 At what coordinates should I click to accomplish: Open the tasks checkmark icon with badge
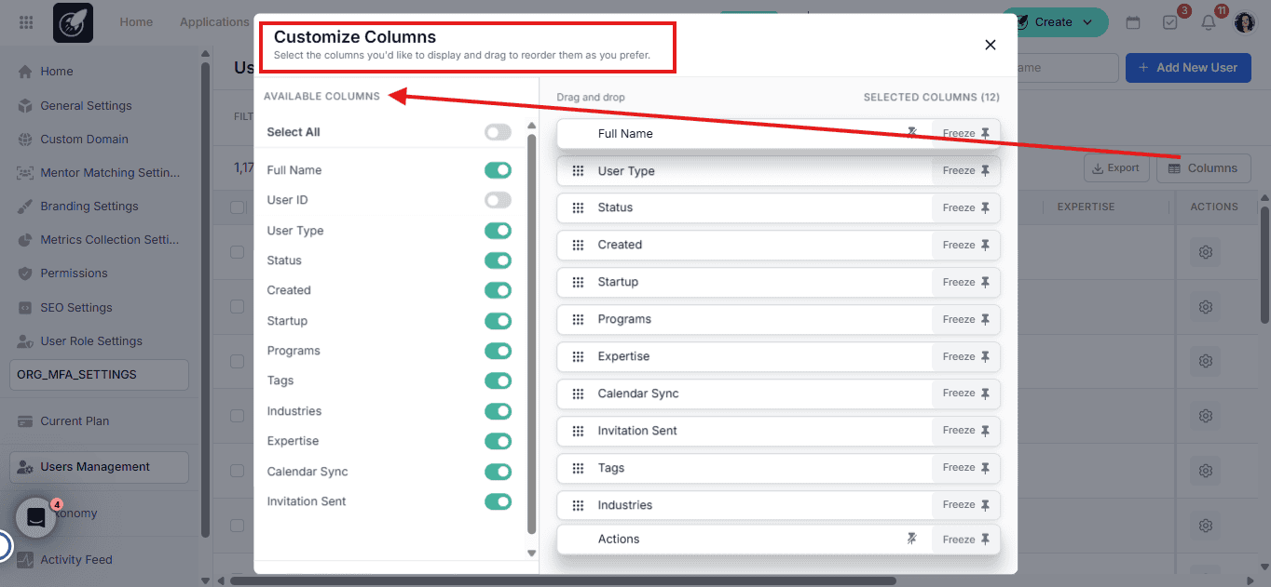[1170, 22]
